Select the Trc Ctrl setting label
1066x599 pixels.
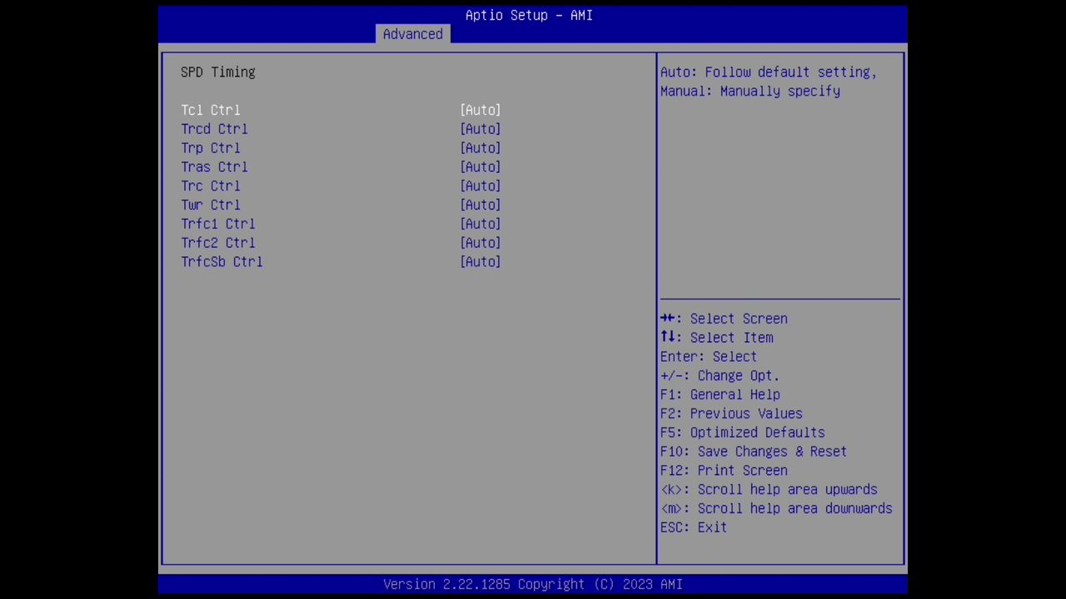point(211,186)
